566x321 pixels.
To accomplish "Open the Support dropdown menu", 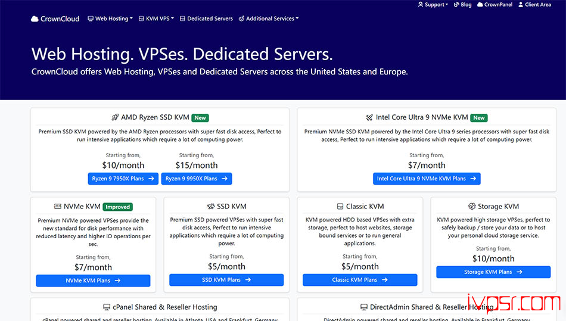I will (x=433, y=5).
